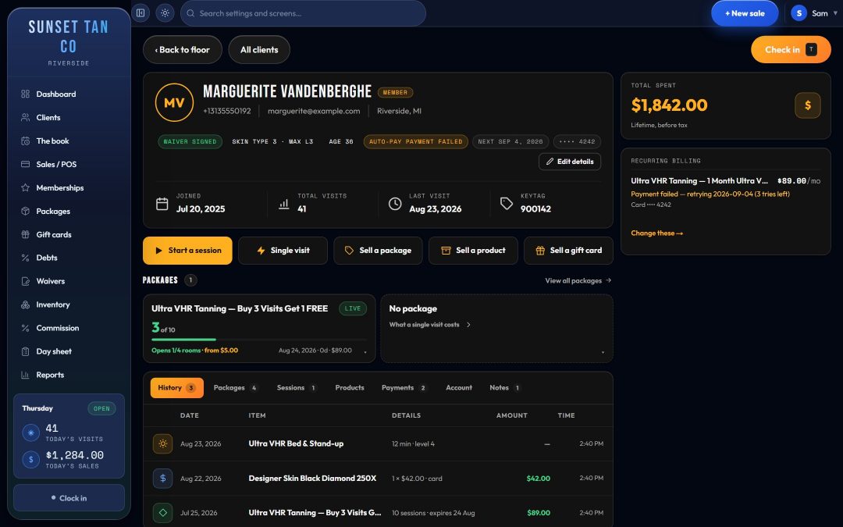This screenshot has height=527, width=843.
Task: Click the pencil Edit details button
Action: coord(570,162)
